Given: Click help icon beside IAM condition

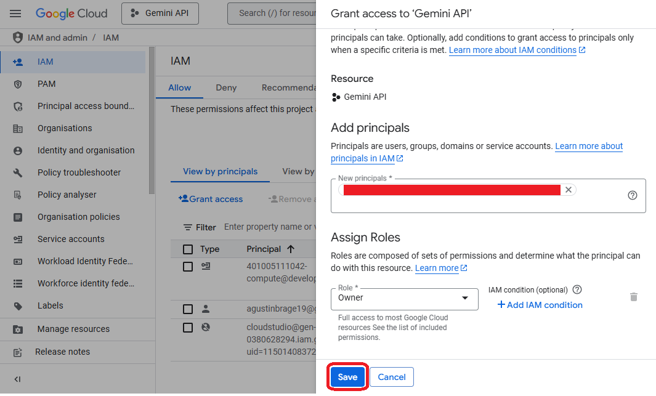Looking at the screenshot, I should point(577,289).
